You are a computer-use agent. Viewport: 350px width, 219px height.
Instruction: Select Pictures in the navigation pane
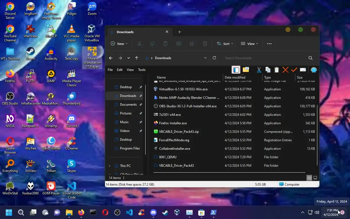coord(126,113)
